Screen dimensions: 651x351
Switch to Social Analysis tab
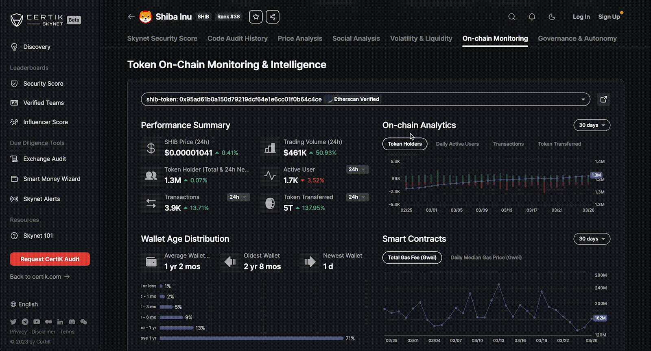(x=356, y=39)
